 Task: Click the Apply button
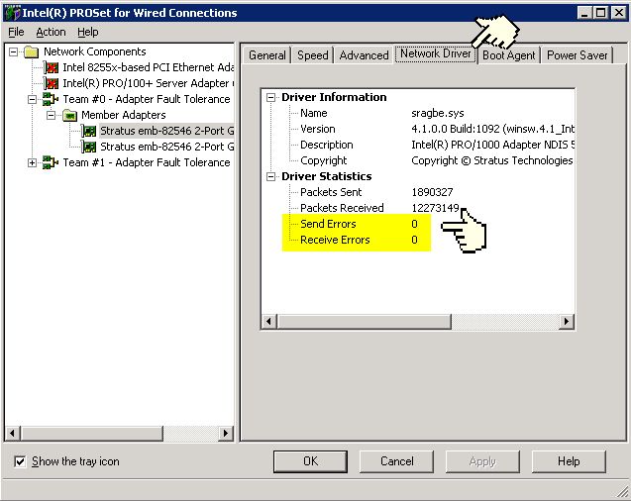point(482,461)
